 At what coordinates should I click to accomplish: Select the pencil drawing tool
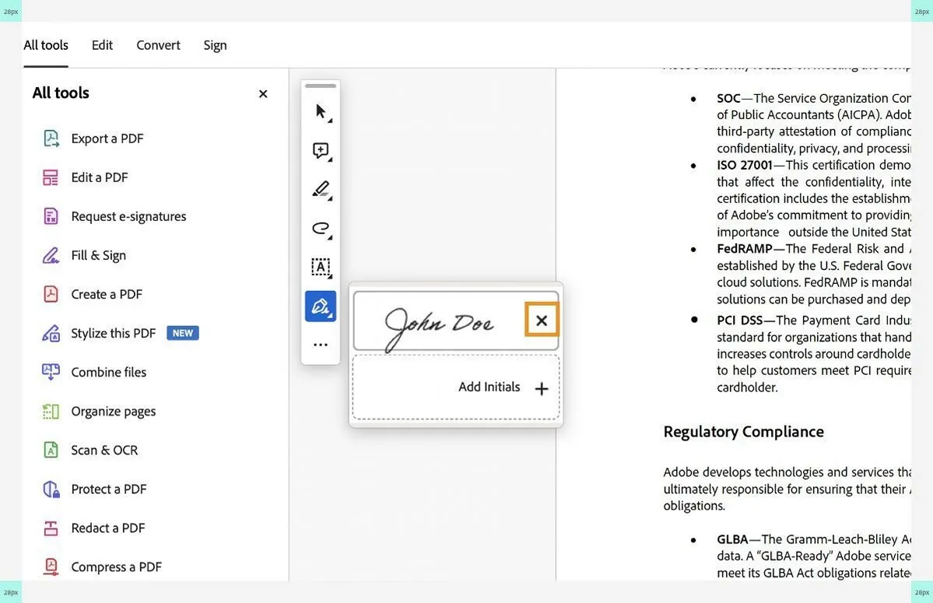coord(320,188)
